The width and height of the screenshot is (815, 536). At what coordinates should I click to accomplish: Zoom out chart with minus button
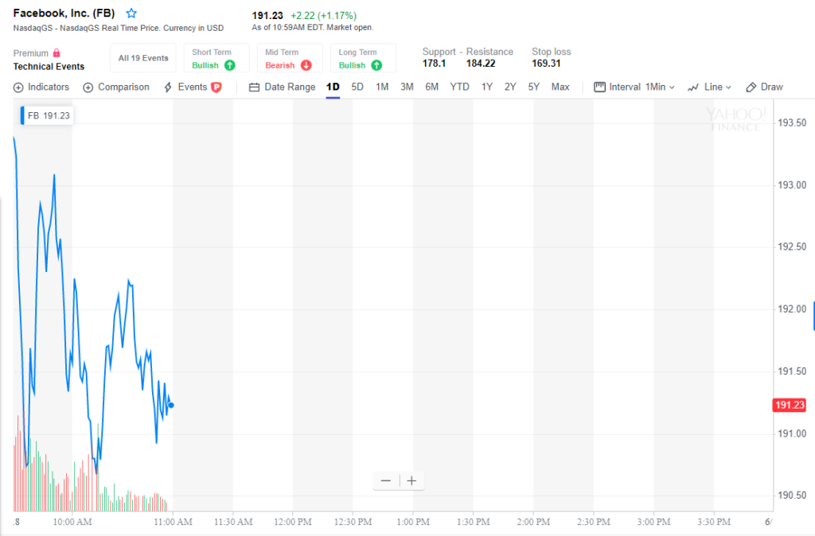pos(386,480)
